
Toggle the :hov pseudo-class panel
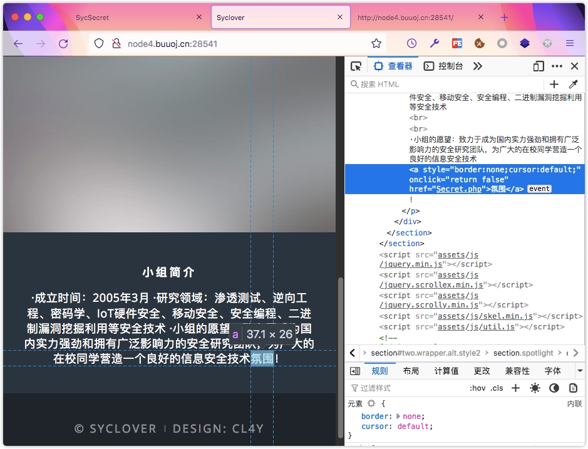tap(477, 388)
